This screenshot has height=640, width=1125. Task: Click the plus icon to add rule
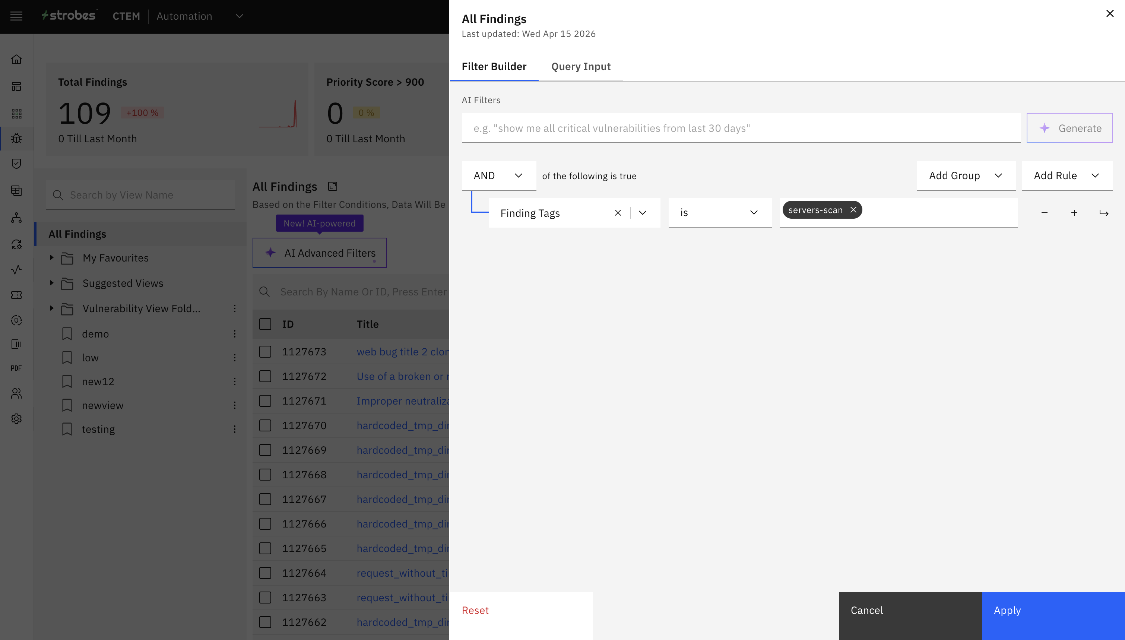pyautogui.click(x=1074, y=213)
